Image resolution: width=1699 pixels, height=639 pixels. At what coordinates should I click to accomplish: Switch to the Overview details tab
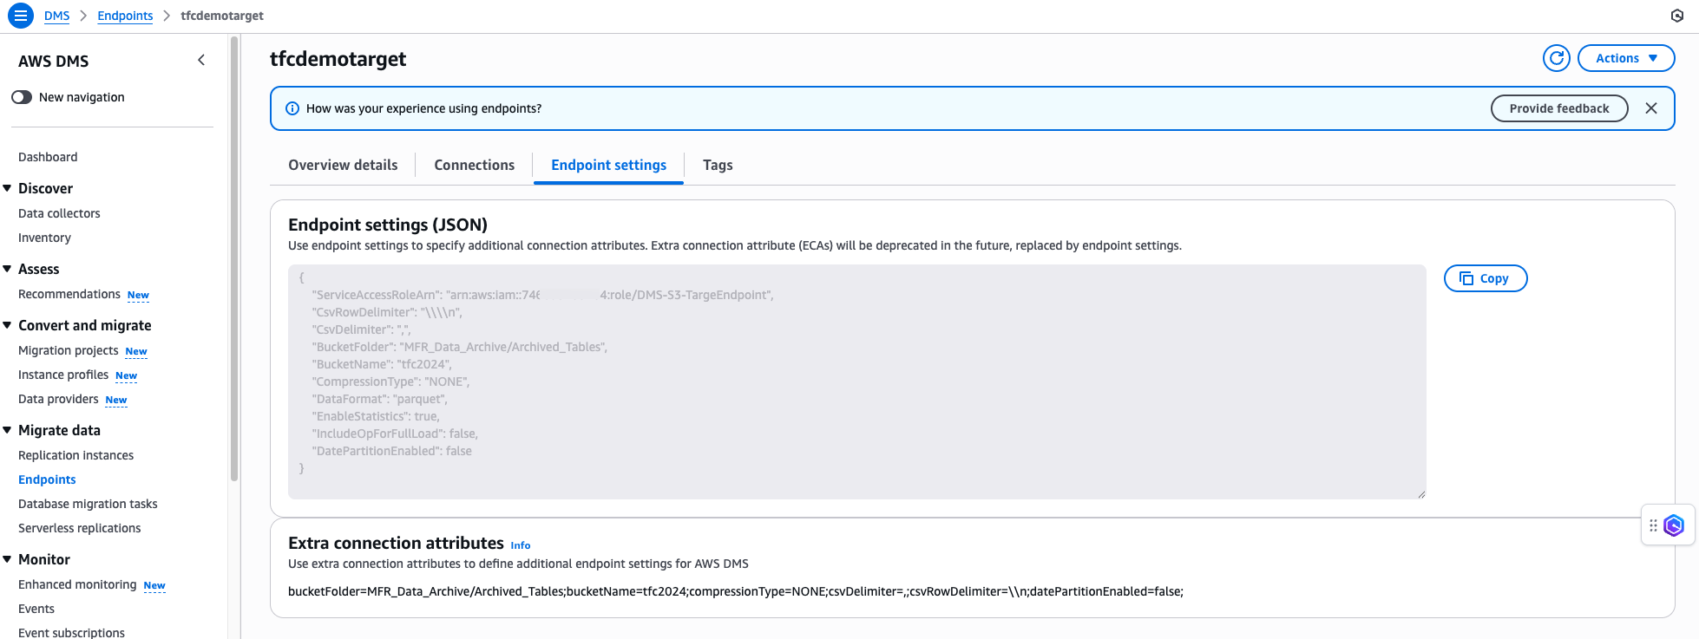point(343,165)
